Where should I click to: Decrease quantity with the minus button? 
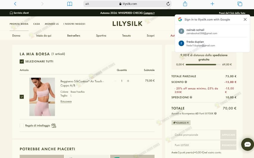pyautogui.click(x=115, y=81)
